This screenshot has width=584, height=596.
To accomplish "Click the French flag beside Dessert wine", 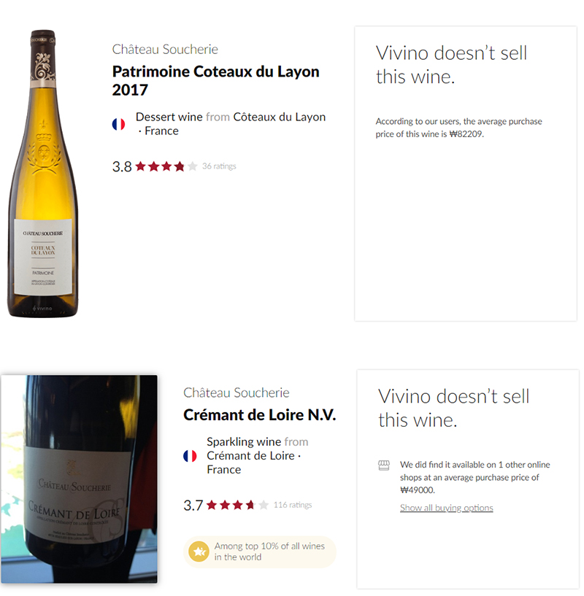I will tap(118, 124).
